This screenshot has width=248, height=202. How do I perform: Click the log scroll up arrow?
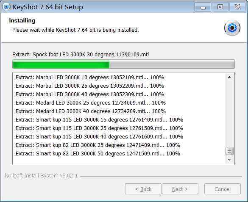[x=229, y=77]
